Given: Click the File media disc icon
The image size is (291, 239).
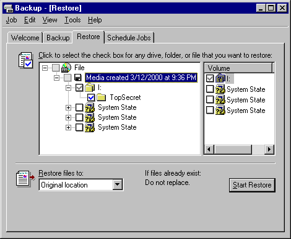Looking at the screenshot, I should (66, 68).
